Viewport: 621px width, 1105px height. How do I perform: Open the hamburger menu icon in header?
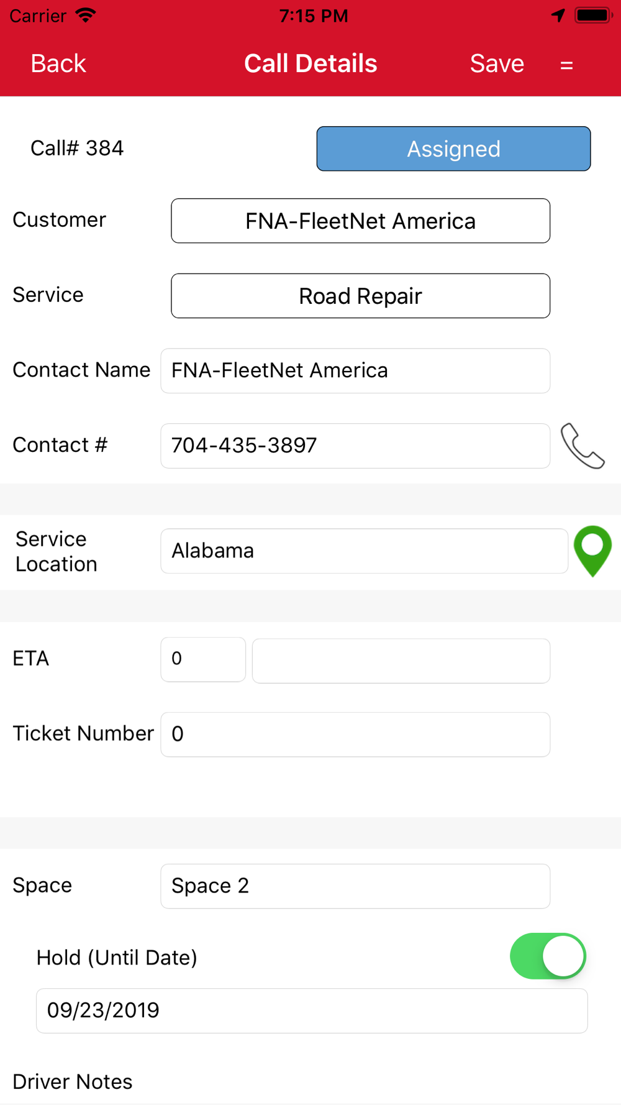[x=566, y=65]
